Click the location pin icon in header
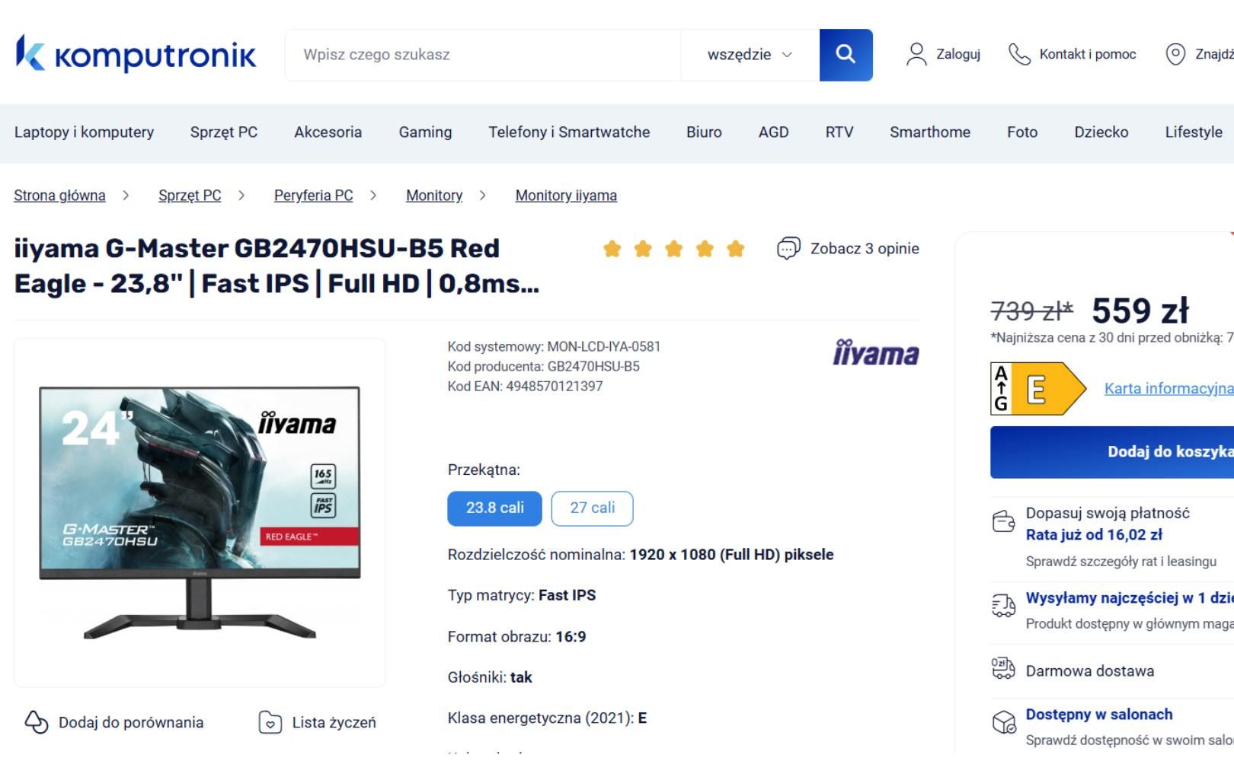This screenshot has width=1234, height=761. [1175, 54]
